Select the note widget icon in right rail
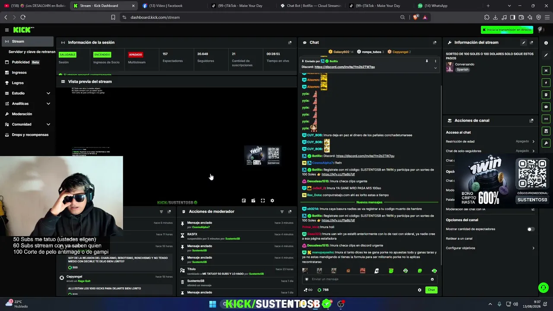 pyautogui.click(x=546, y=95)
